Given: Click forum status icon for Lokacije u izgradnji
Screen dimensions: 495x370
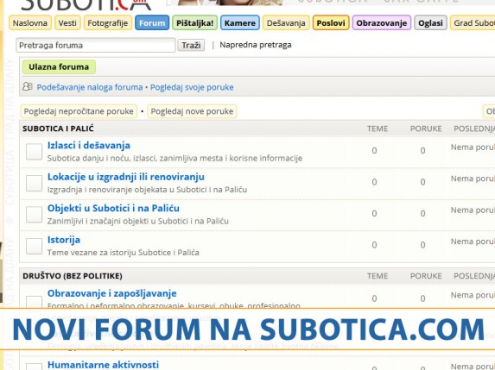Looking at the screenshot, I should [x=34, y=183].
